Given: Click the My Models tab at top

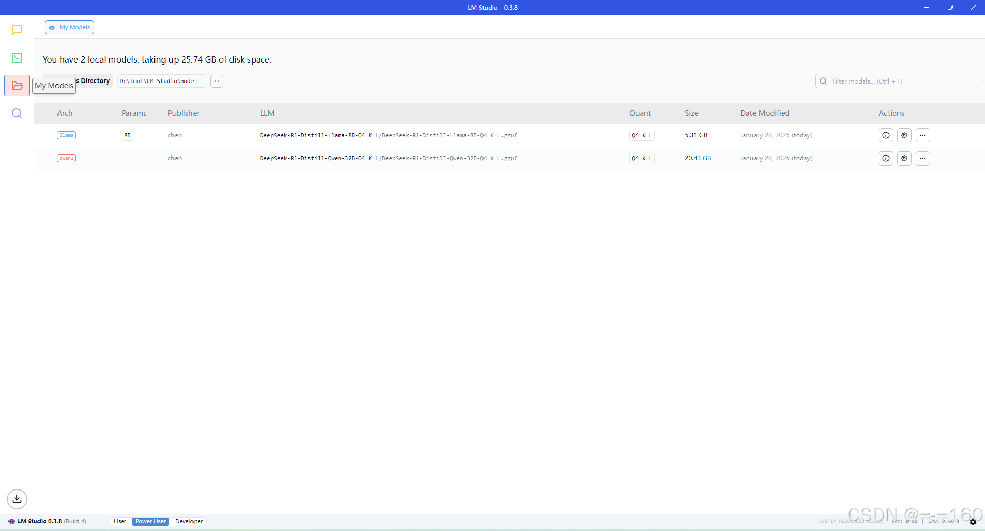Looking at the screenshot, I should click(69, 27).
